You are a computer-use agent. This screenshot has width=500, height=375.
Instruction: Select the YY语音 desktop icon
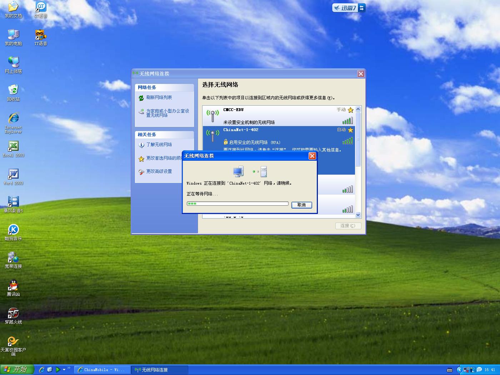pos(41,37)
